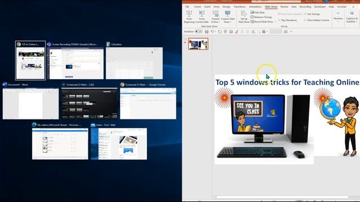The image size is (360, 202).
Task: Switch to the Insert ribbon tab
Action: (207, 7)
